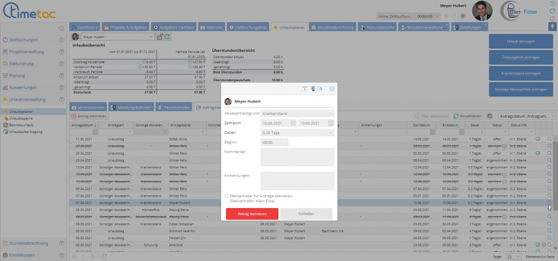Close the absence request dialog
The height and width of the screenshot is (261, 558).
click(x=332, y=88)
